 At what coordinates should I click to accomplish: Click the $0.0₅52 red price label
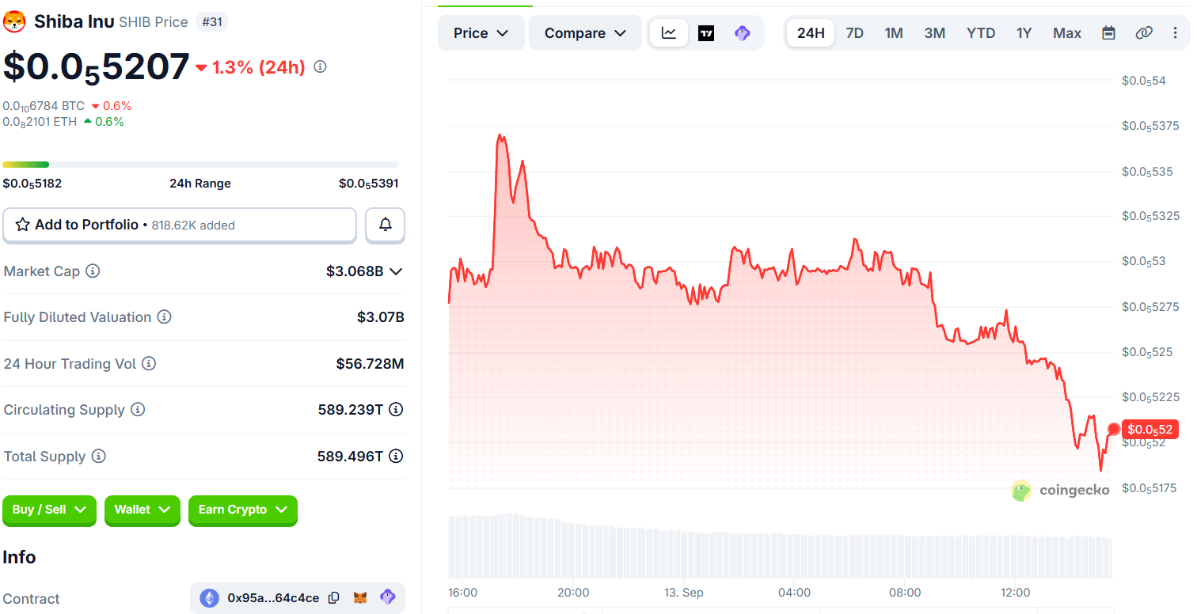pyautogui.click(x=1150, y=430)
